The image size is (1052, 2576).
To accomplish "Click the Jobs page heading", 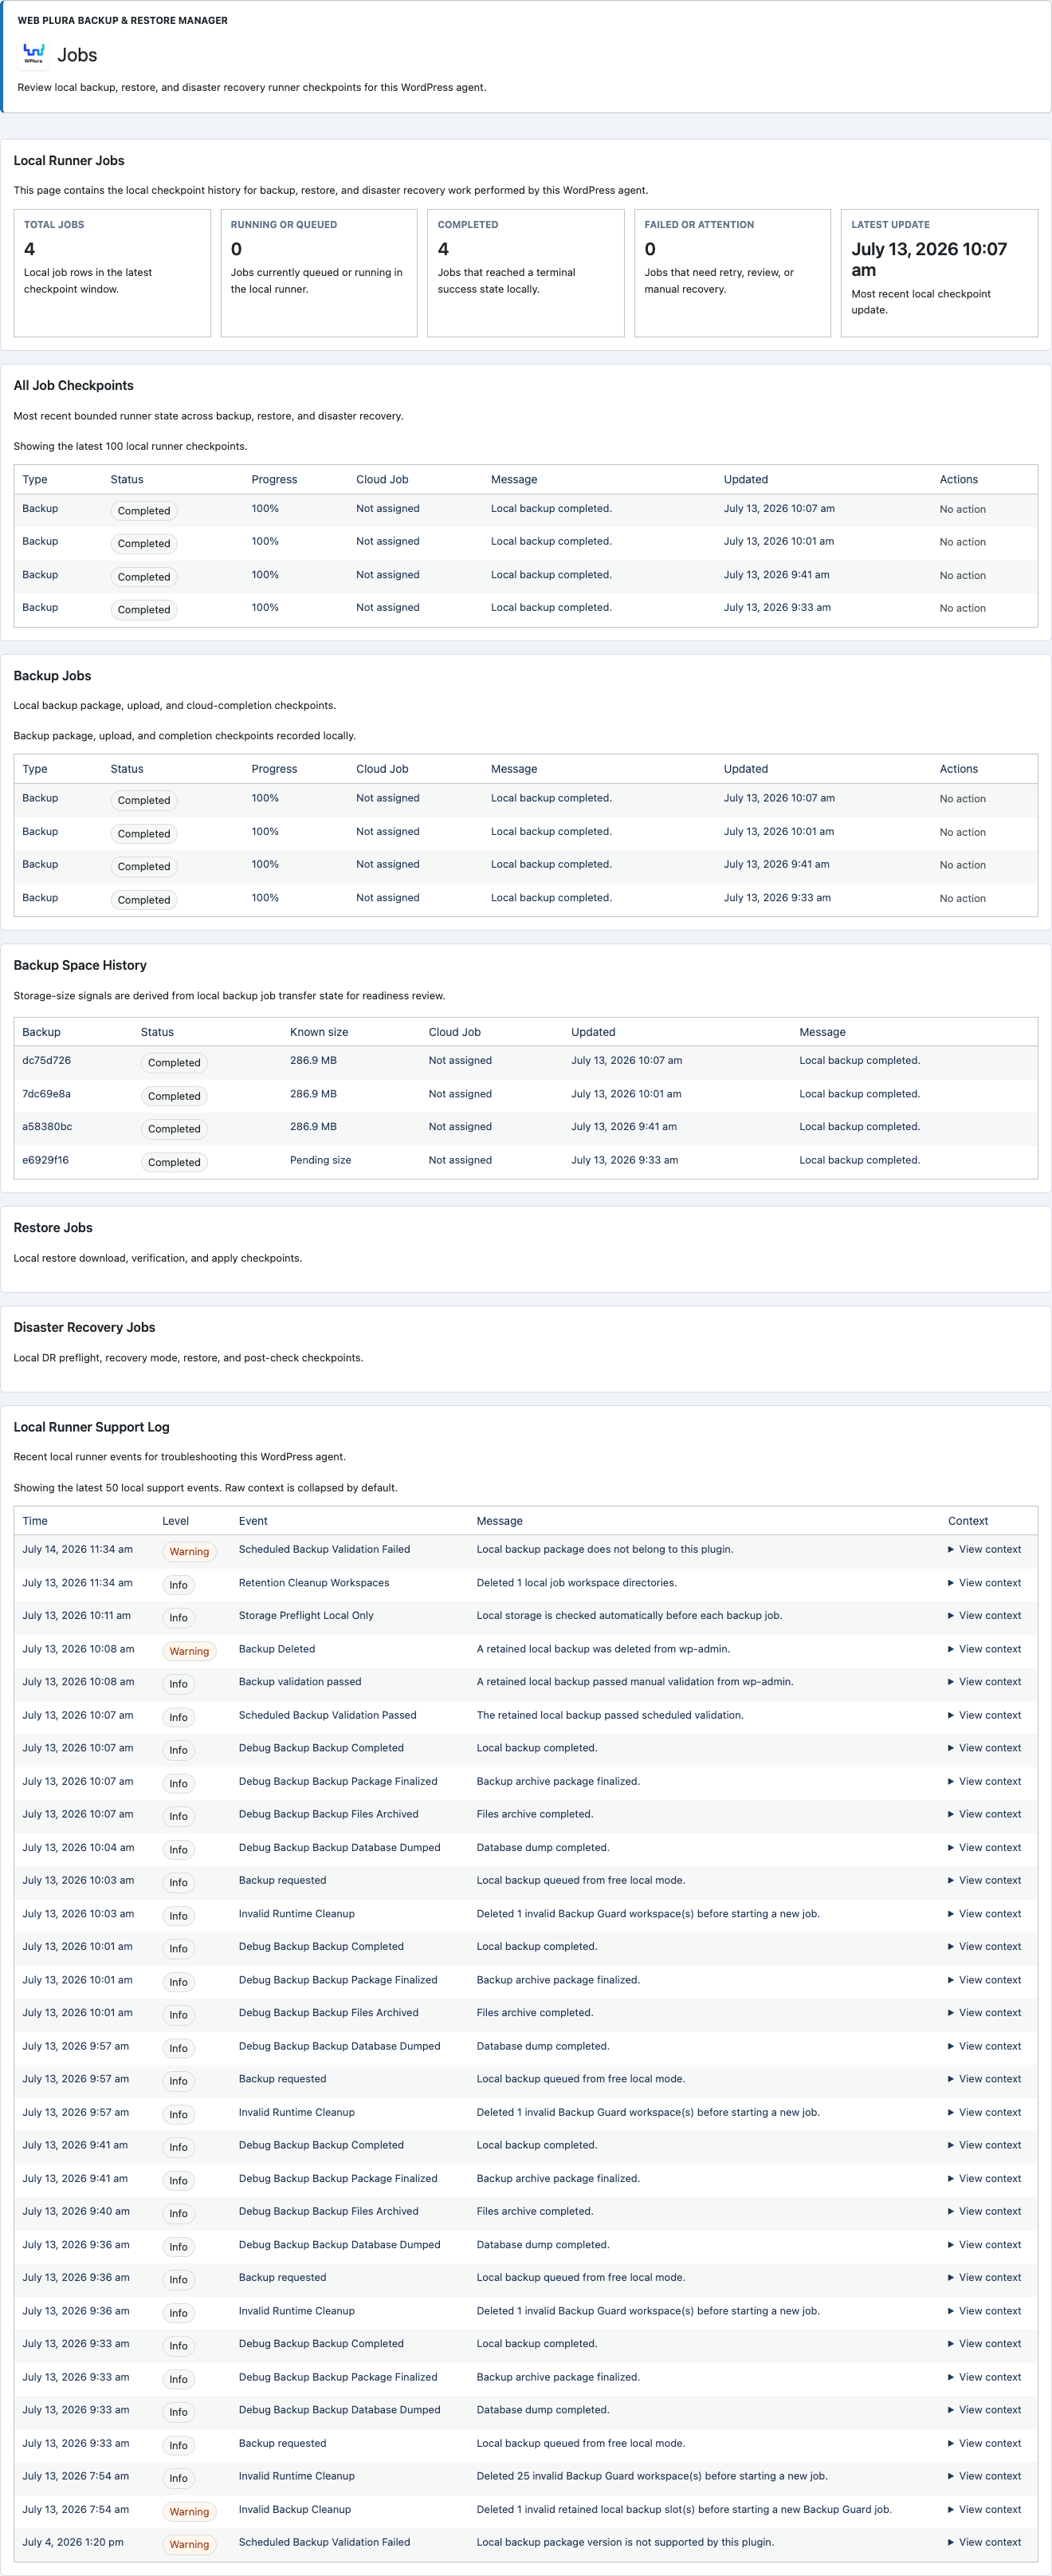I will pos(77,55).
